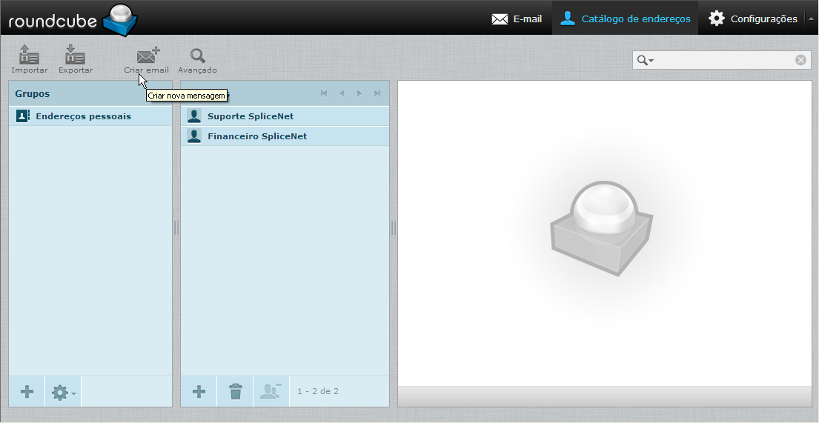Add a new contact with plus button
Image resolution: width=819 pixels, height=423 pixels.
(x=199, y=391)
